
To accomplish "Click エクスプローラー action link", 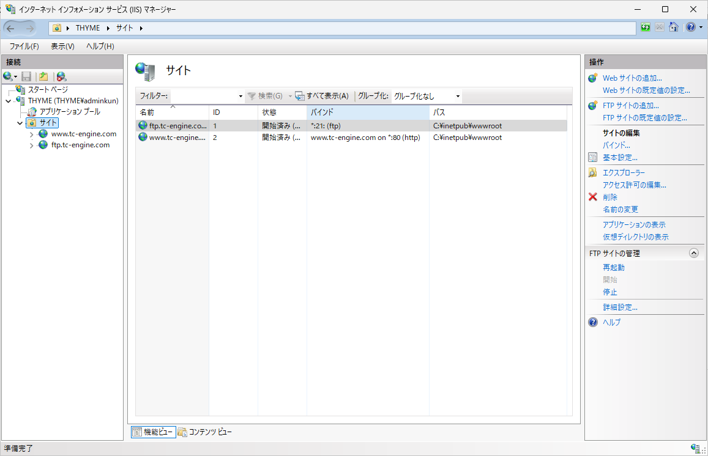I will [x=624, y=173].
